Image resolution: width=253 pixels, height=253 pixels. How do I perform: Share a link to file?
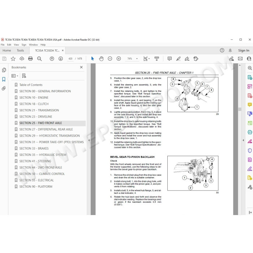click(232, 59)
